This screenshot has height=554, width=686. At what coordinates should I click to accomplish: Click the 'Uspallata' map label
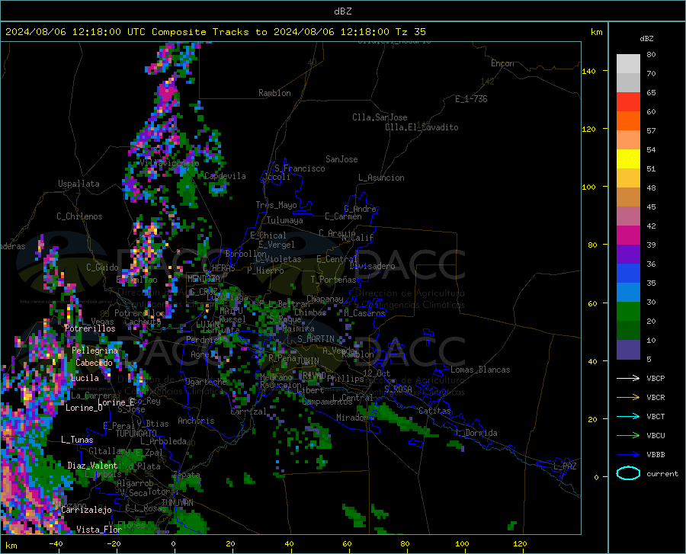[79, 184]
